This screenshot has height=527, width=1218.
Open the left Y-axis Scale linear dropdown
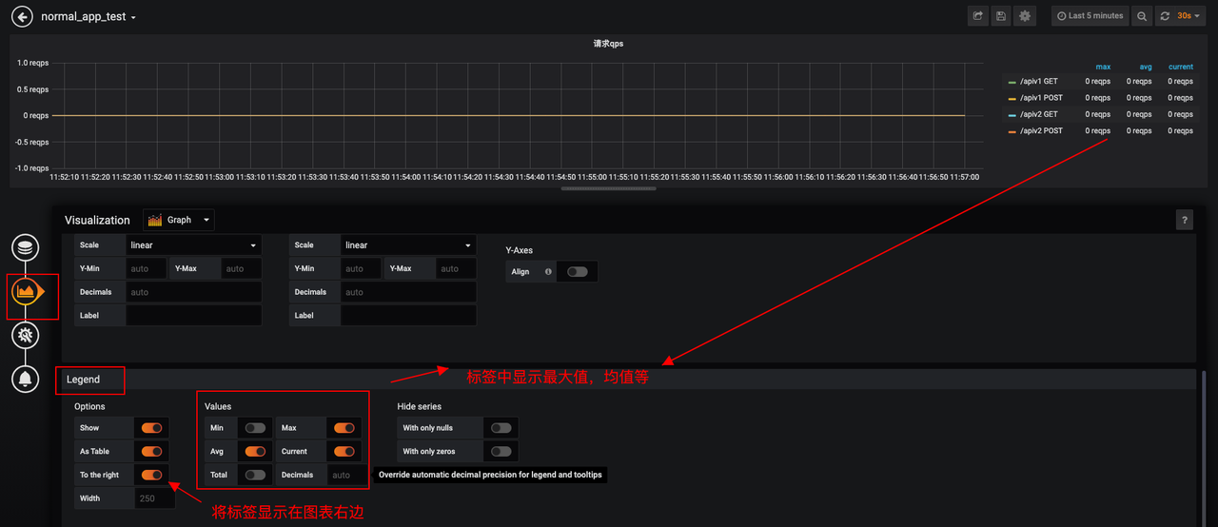point(194,245)
